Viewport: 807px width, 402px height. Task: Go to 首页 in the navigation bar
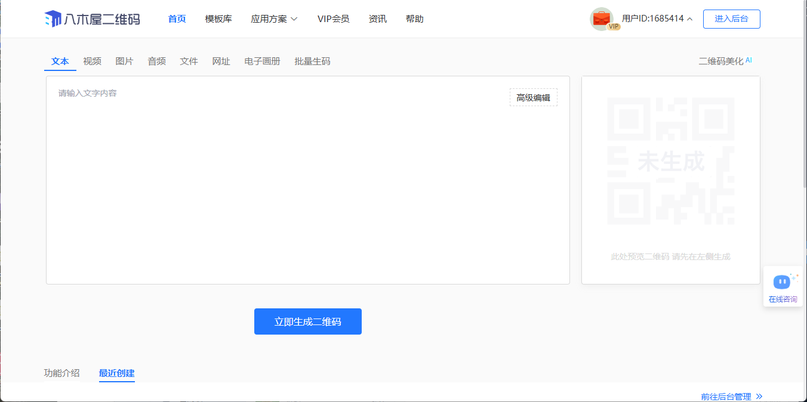[x=177, y=19]
